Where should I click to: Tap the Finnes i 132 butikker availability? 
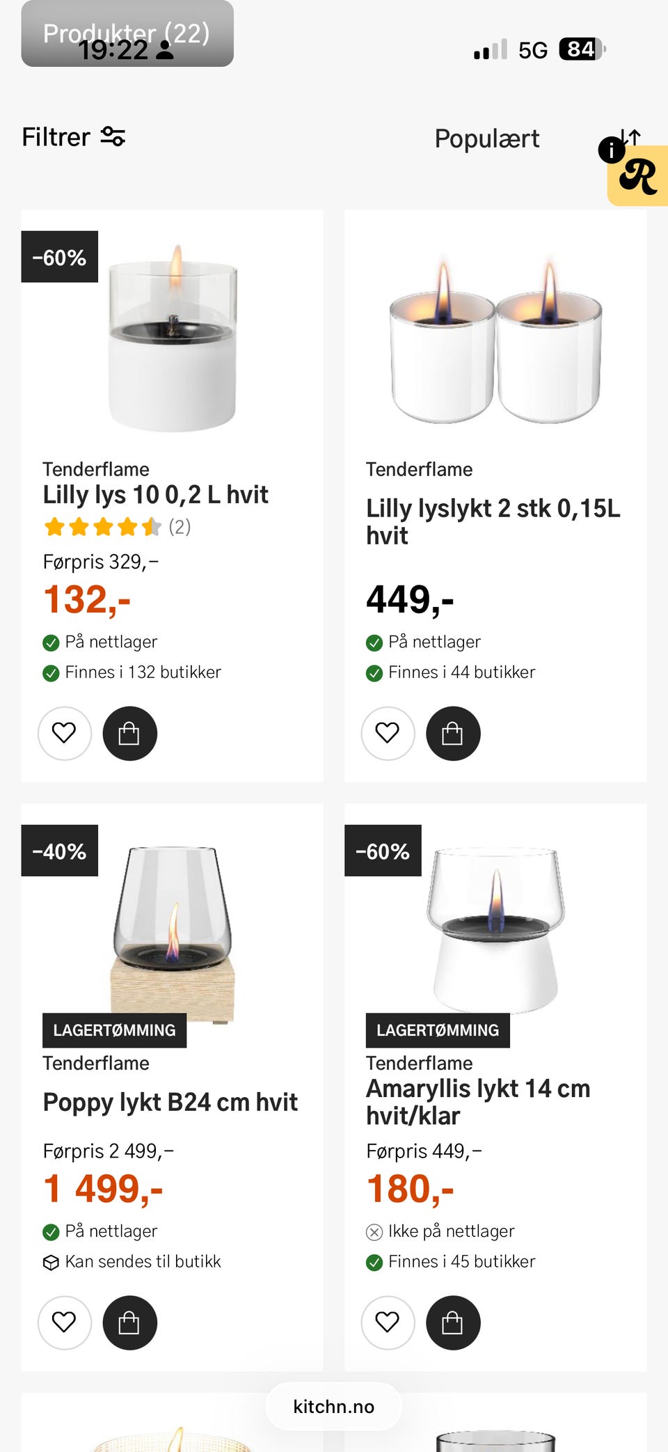coord(143,672)
